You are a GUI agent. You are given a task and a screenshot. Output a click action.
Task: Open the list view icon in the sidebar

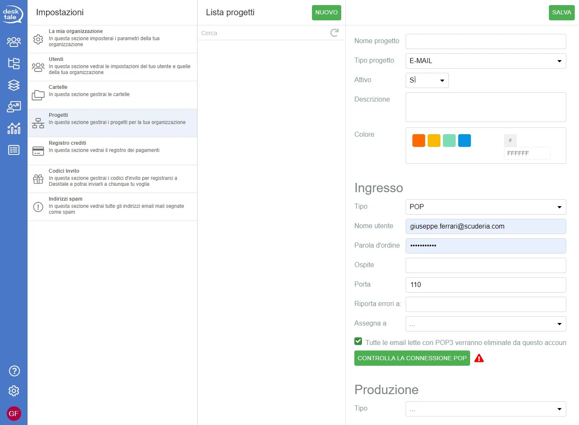coord(14,150)
